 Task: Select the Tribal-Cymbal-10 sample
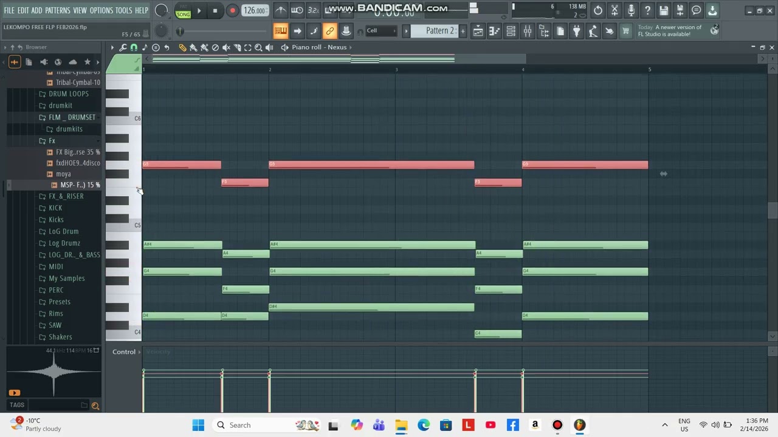(73, 83)
